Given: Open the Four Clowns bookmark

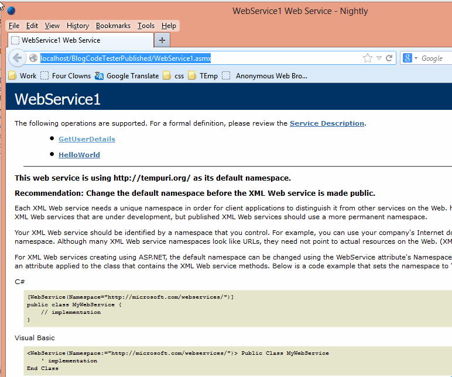Looking at the screenshot, I should tap(66, 75).
